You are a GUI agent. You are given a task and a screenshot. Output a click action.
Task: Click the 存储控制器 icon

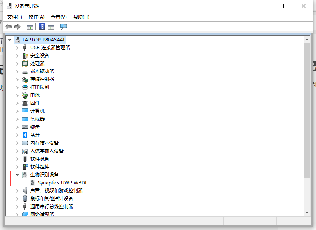25,79
